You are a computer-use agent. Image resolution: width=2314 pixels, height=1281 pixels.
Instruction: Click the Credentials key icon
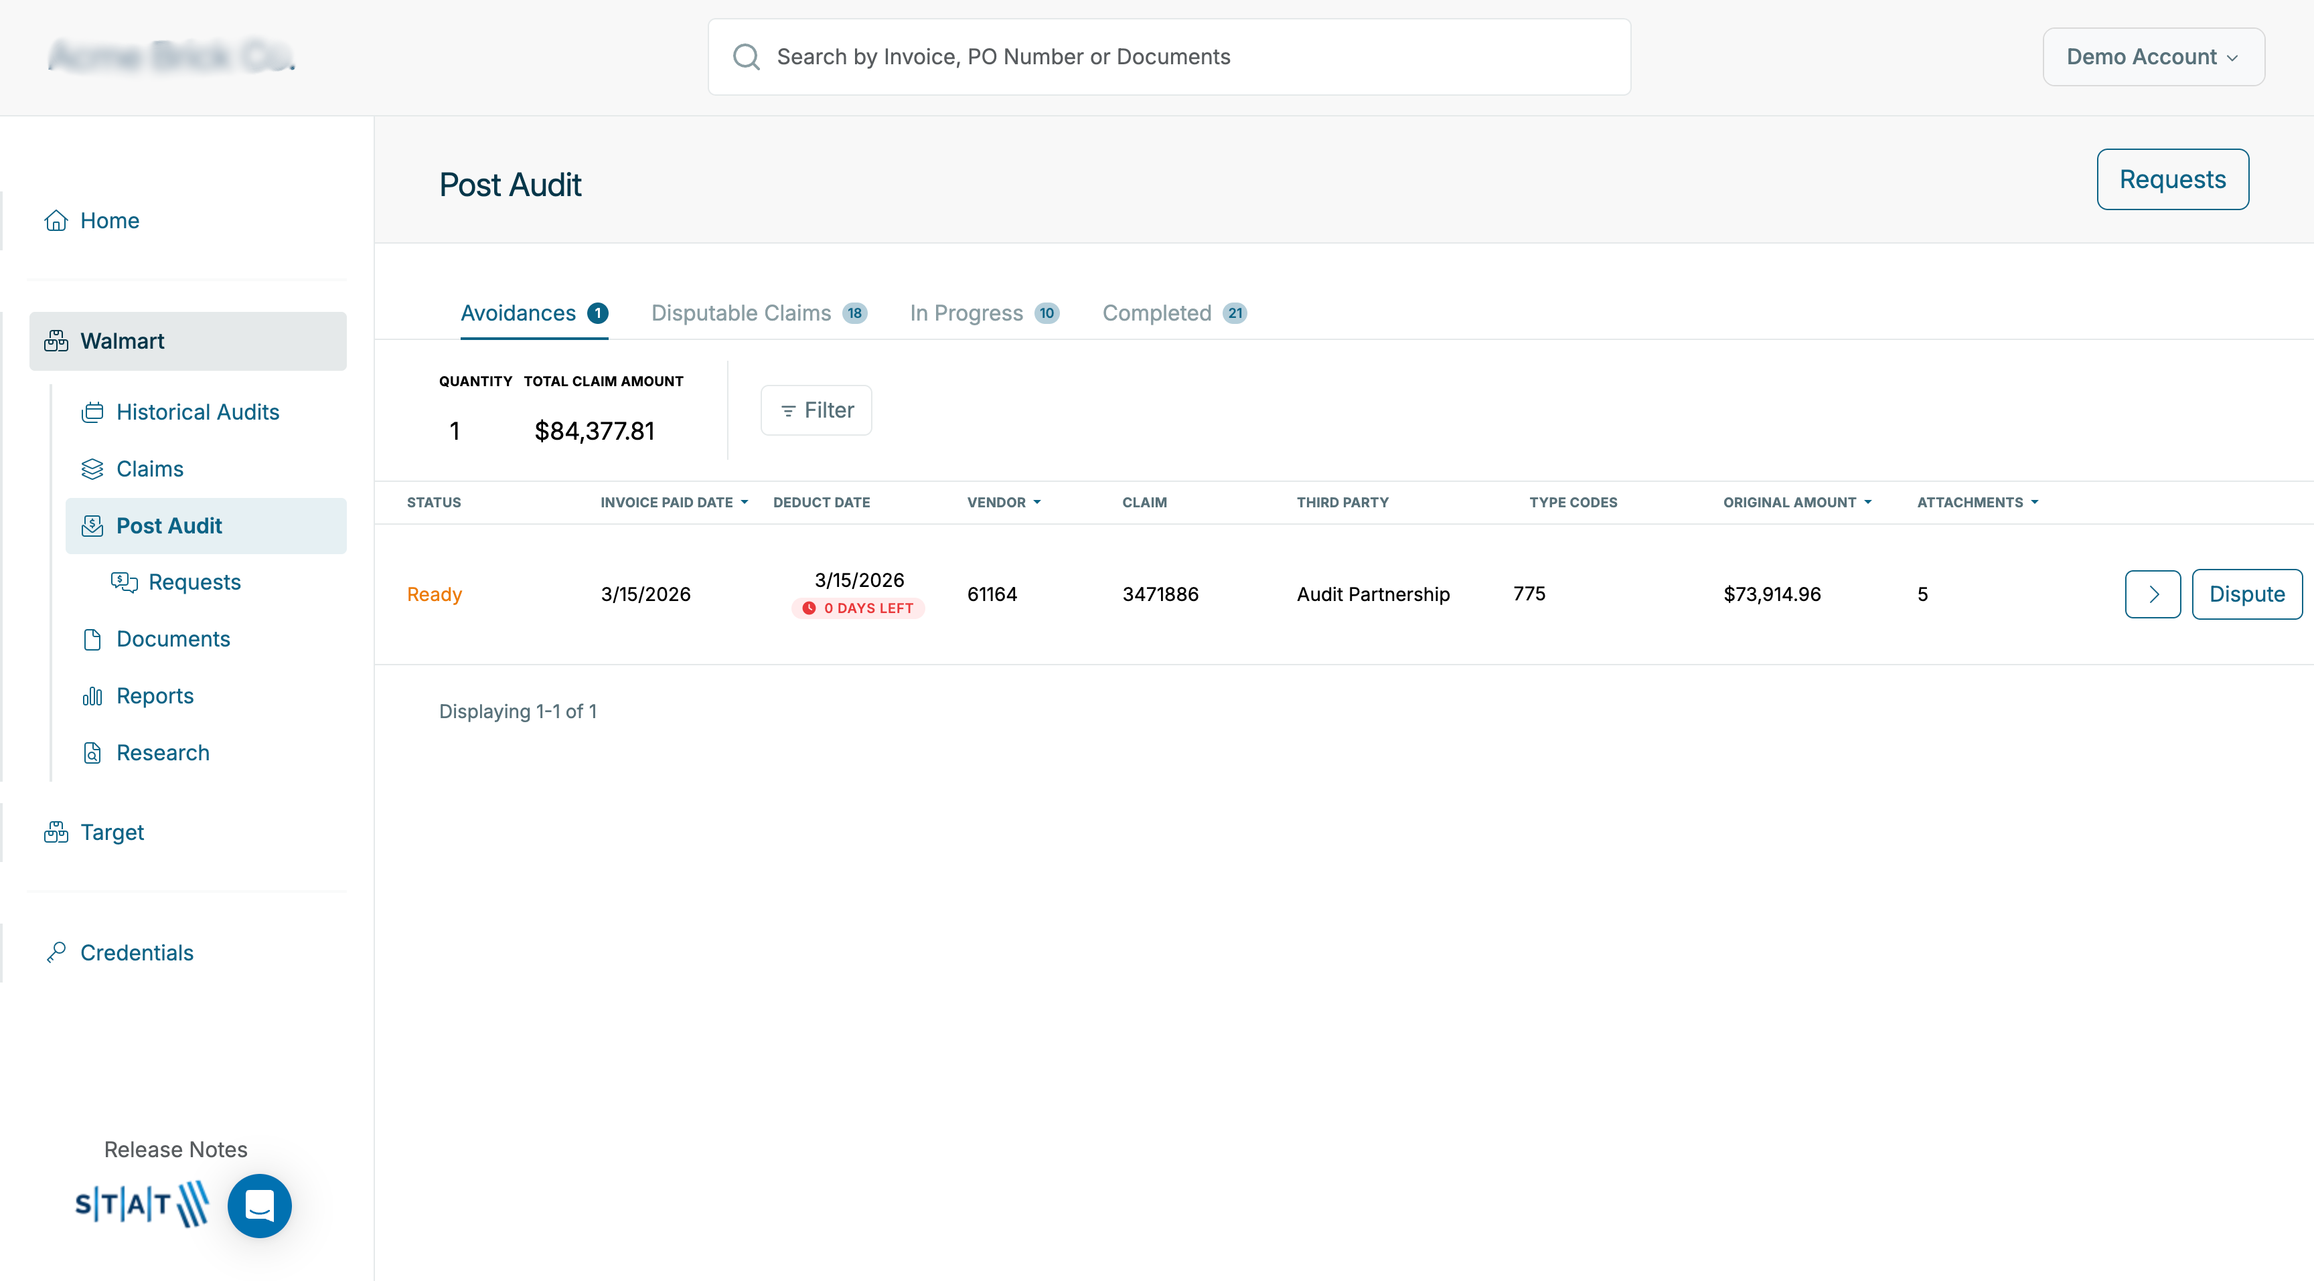click(56, 952)
